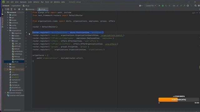This screenshot has width=200, height=112.
Task: Click the Git push green arrow
Action: (184, 6)
